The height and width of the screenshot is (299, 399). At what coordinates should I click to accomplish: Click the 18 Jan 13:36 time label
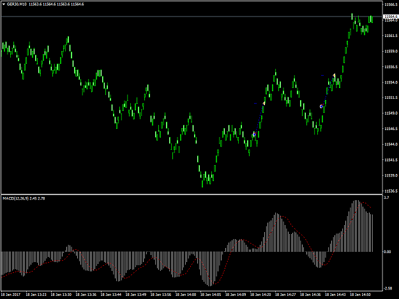[86, 295]
